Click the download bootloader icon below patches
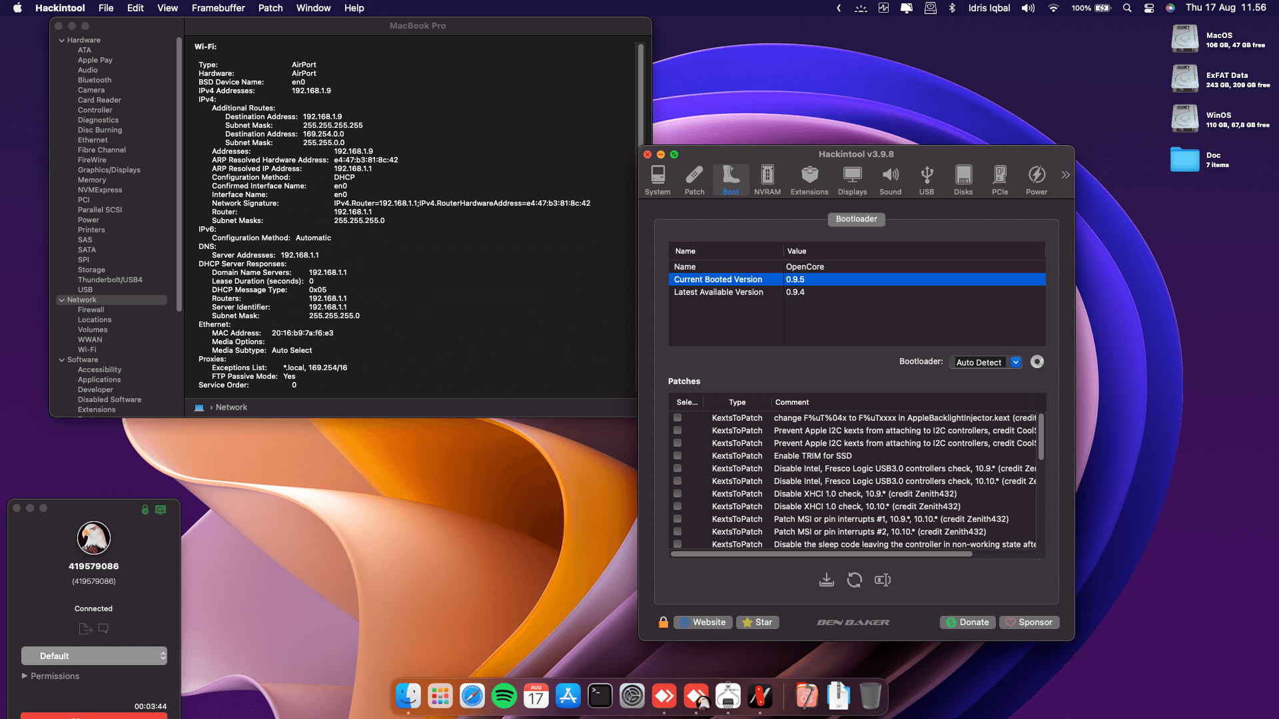Screen dimensions: 1279x719 [x=826, y=580]
